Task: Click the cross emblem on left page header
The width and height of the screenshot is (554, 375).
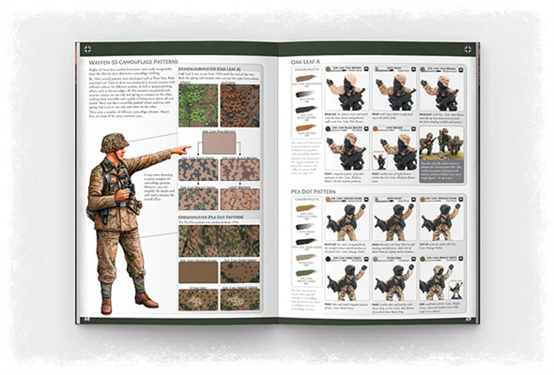Action: (x=87, y=50)
